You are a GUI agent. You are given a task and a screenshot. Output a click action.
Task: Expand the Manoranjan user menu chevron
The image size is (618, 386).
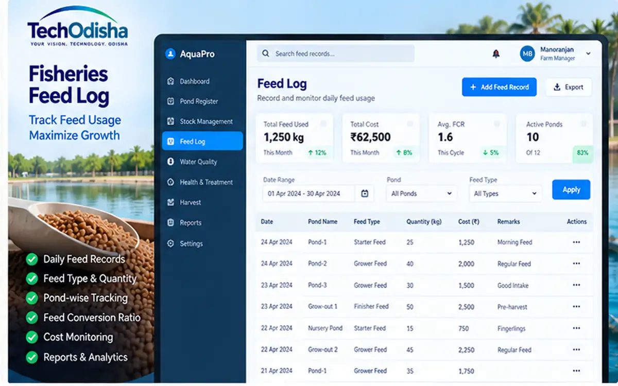pos(589,54)
